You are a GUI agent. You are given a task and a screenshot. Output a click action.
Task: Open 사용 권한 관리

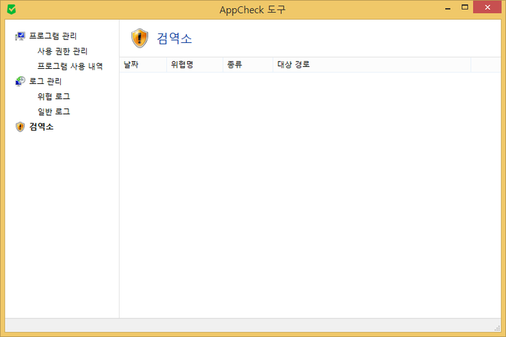click(62, 51)
